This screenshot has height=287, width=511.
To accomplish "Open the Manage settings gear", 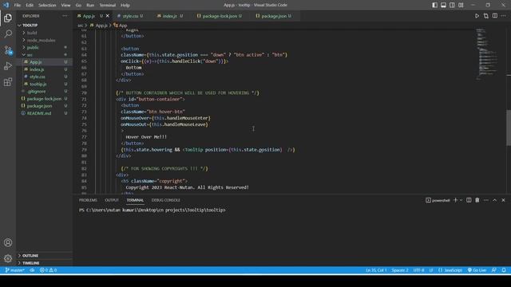I will coord(8,258).
